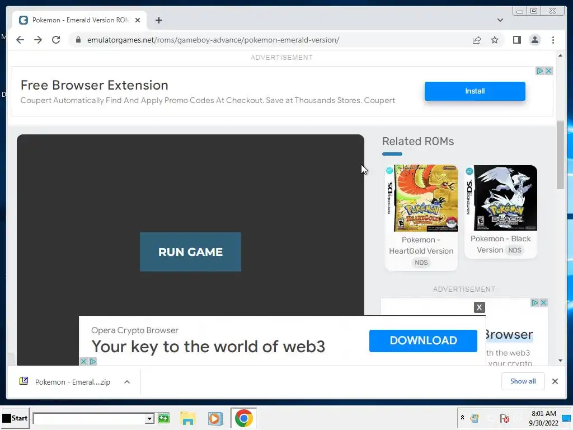The width and height of the screenshot is (573, 430).
Task: Open the Start menu
Action: click(x=15, y=418)
